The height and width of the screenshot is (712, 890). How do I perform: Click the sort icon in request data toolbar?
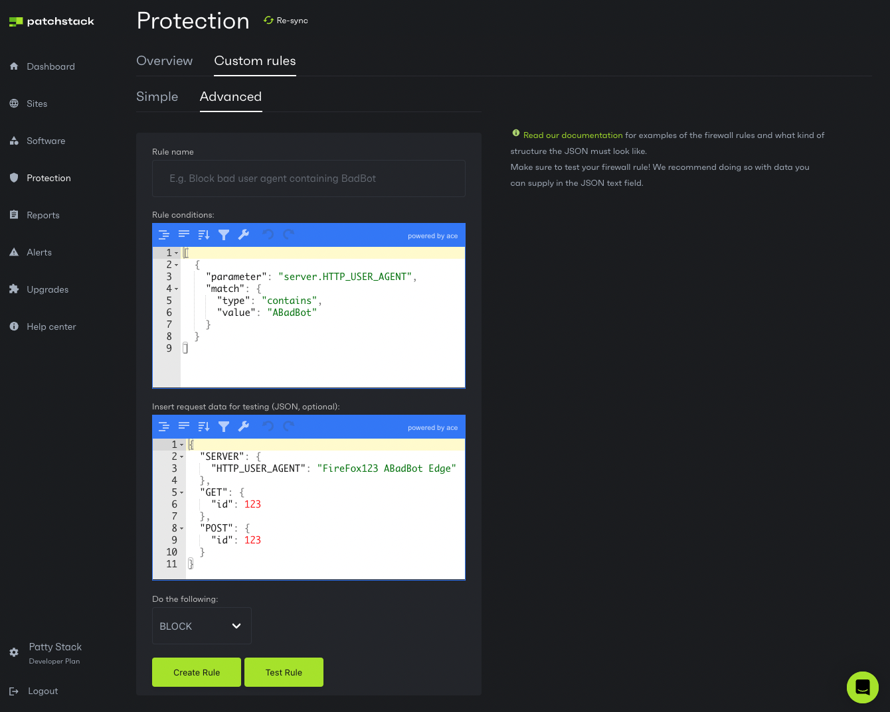click(204, 427)
